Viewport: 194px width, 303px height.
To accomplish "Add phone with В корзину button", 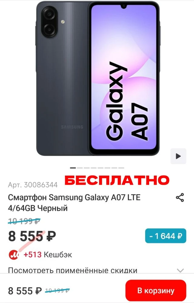I will pyautogui.click(x=156, y=291).
